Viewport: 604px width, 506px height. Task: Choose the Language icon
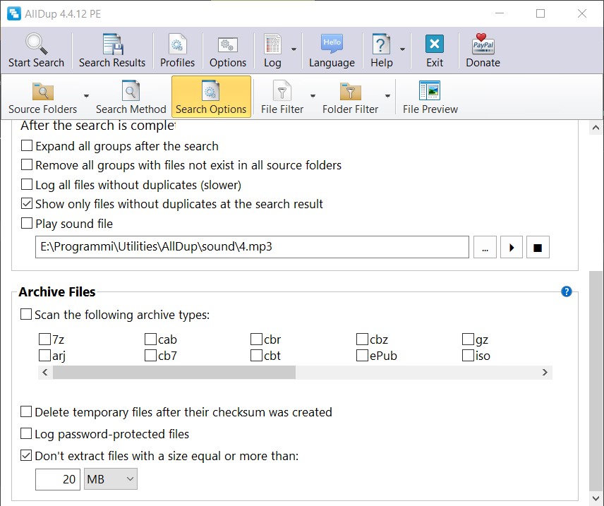coord(332,43)
